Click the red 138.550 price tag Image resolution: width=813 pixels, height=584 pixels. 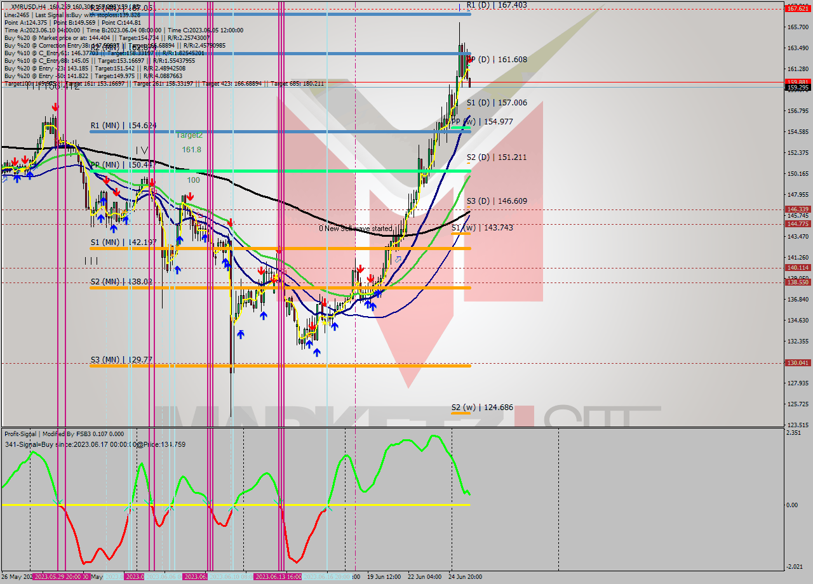coord(797,282)
